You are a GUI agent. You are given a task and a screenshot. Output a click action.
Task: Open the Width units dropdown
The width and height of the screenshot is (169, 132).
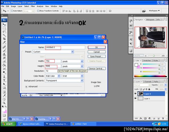pos(73,61)
